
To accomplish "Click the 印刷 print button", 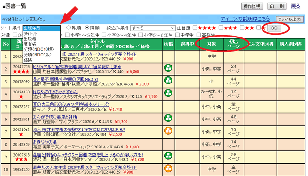I will click(x=277, y=6).
